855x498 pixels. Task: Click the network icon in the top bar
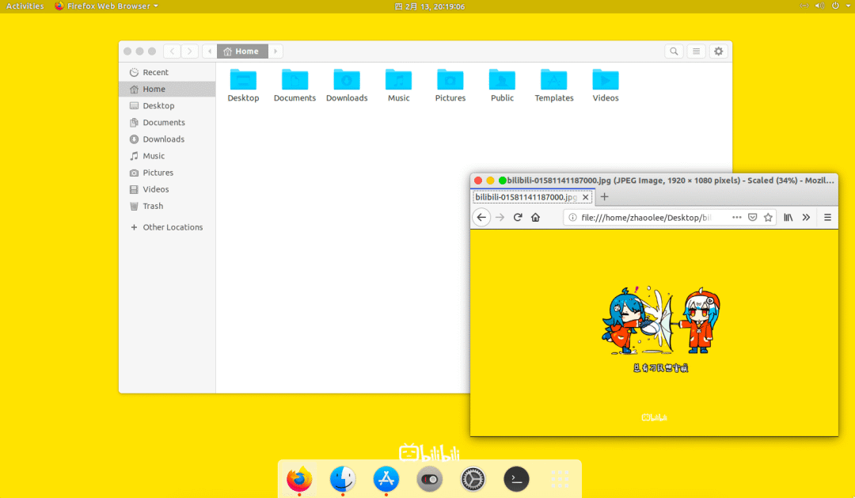tap(804, 6)
